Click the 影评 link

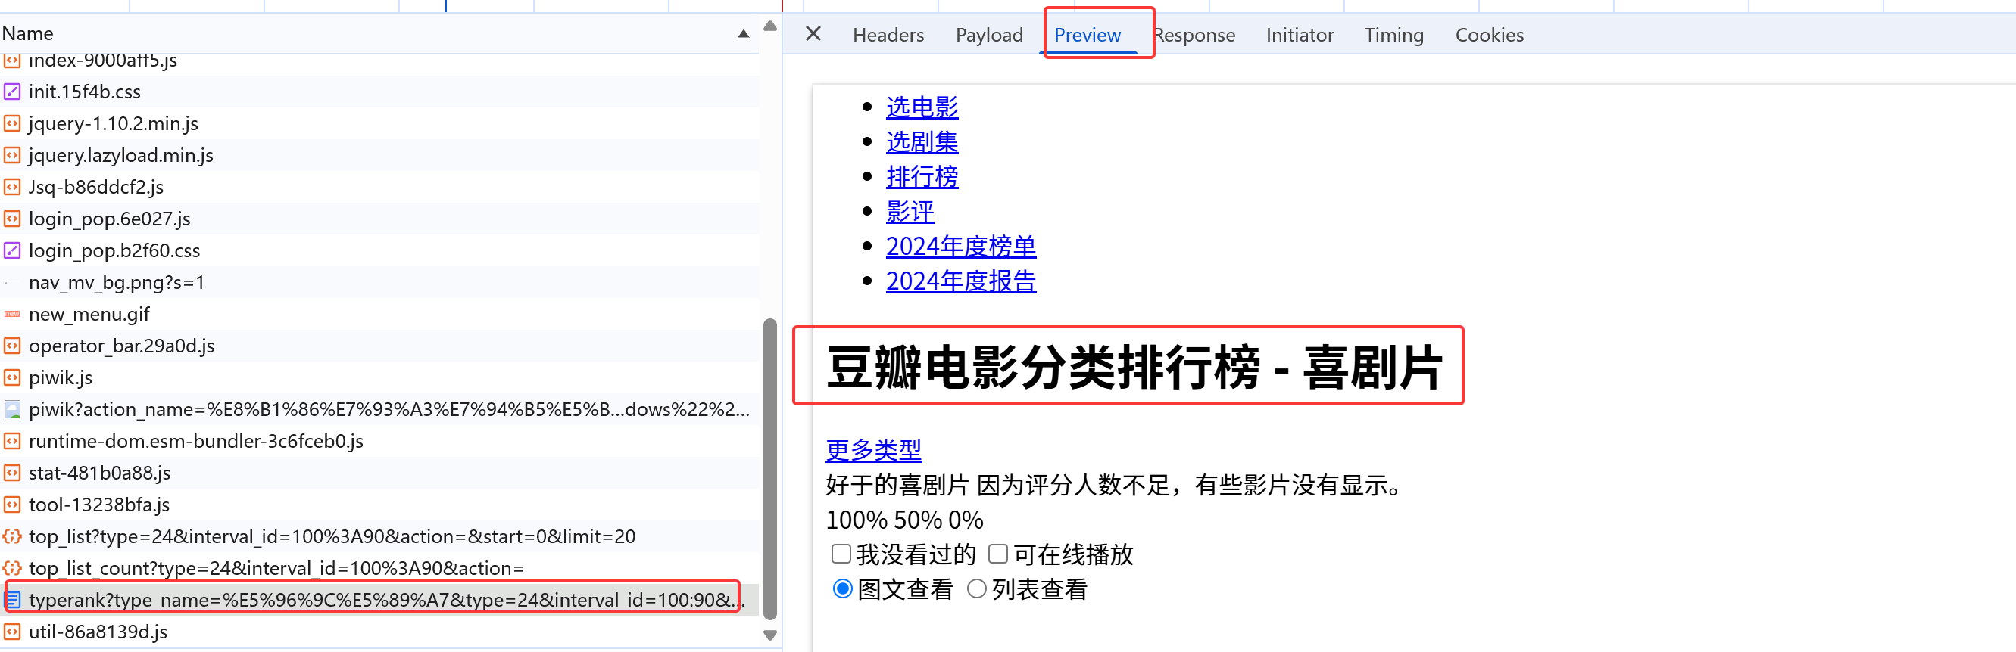910,212
